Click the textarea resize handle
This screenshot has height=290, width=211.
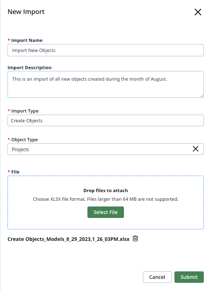(202, 96)
